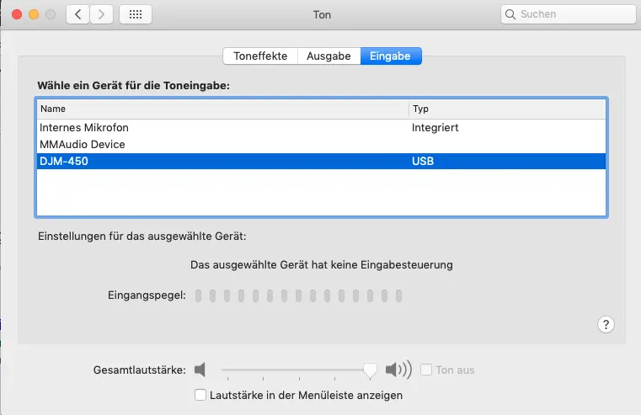Click the back navigation arrow

[78, 14]
